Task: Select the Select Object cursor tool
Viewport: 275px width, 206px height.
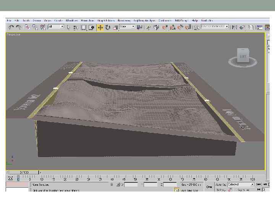Action: click(69, 27)
